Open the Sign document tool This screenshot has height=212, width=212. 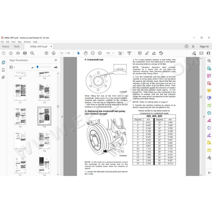[x=154, y=53]
